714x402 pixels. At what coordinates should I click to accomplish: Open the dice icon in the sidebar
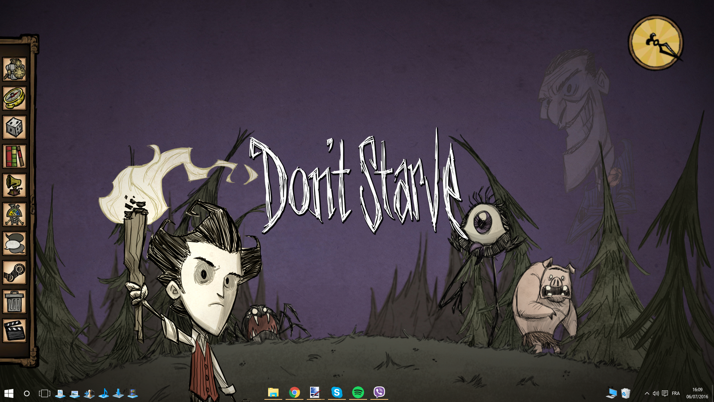(x=15, y=127)
